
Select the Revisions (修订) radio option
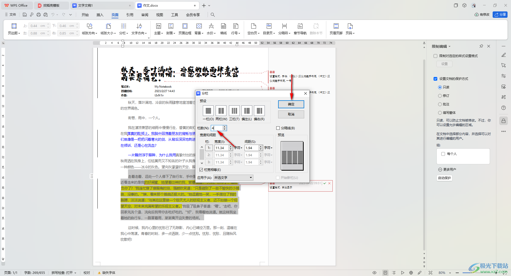[440, 96]
